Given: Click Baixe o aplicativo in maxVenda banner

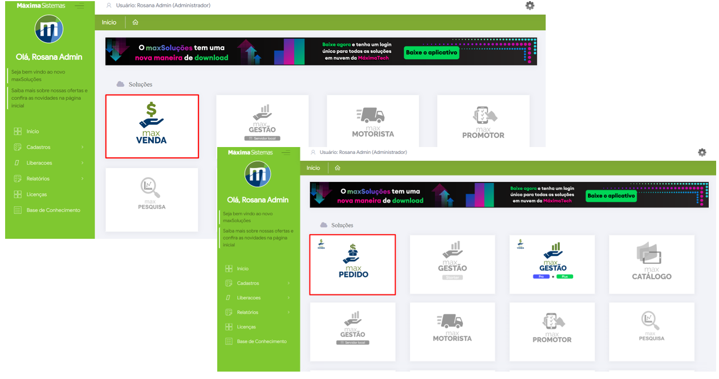Looking at the screenshot, I should [x=431, y=52].
